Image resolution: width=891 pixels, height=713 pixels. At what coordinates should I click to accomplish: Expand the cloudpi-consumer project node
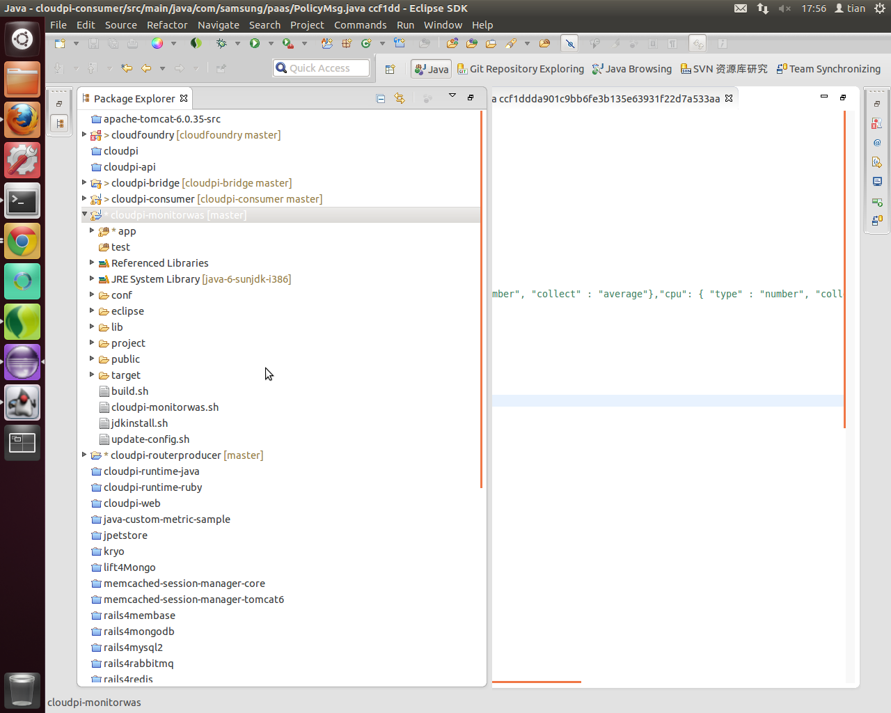point(84,198)
